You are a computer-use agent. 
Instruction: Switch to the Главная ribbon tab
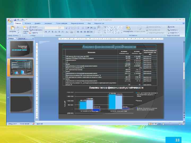18,23
